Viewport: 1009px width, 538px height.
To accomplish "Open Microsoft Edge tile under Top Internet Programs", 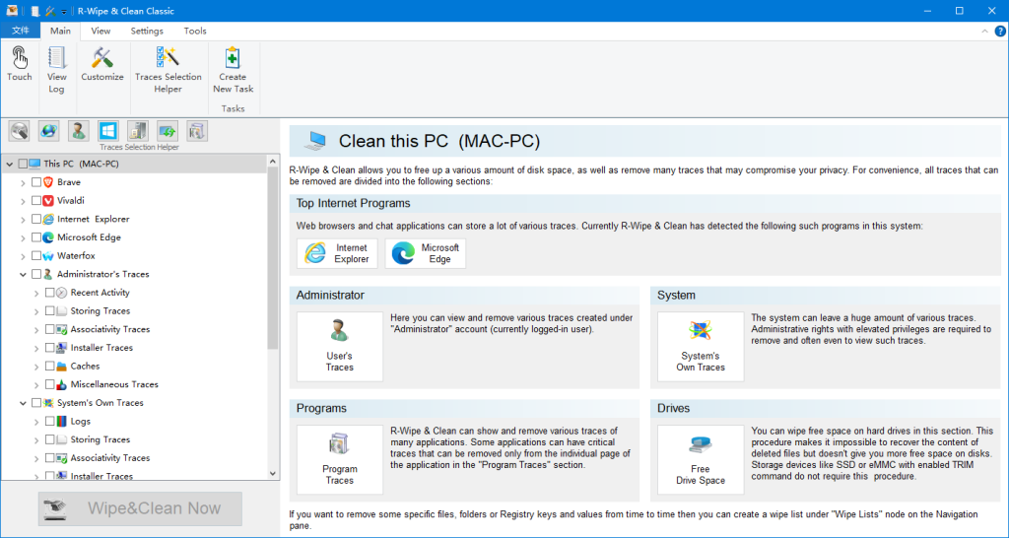I will [x=426, y=253].
